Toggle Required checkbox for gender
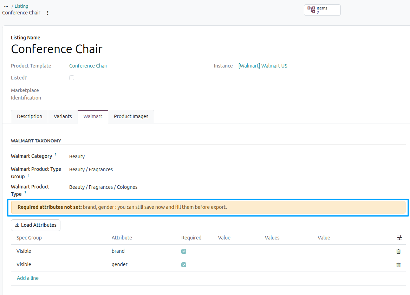Screen dimensions: 410x295 tap(184, 265)
